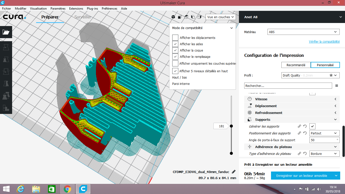Reset Type d'adhérence du plateau with revert arrow
The width and height of the screenshot is (345, 194).
click(305, 154)
